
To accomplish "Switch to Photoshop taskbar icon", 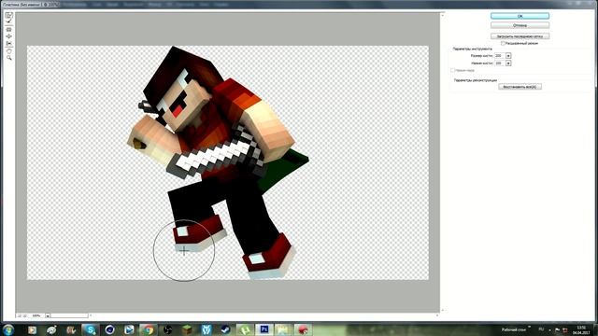I will click(x=263, y=329).
